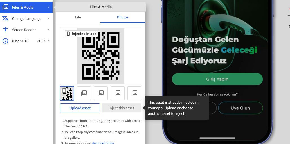Tap the phone home indicator bar
290x144 pixels.
pyautogui.click(x=217, y=138)
